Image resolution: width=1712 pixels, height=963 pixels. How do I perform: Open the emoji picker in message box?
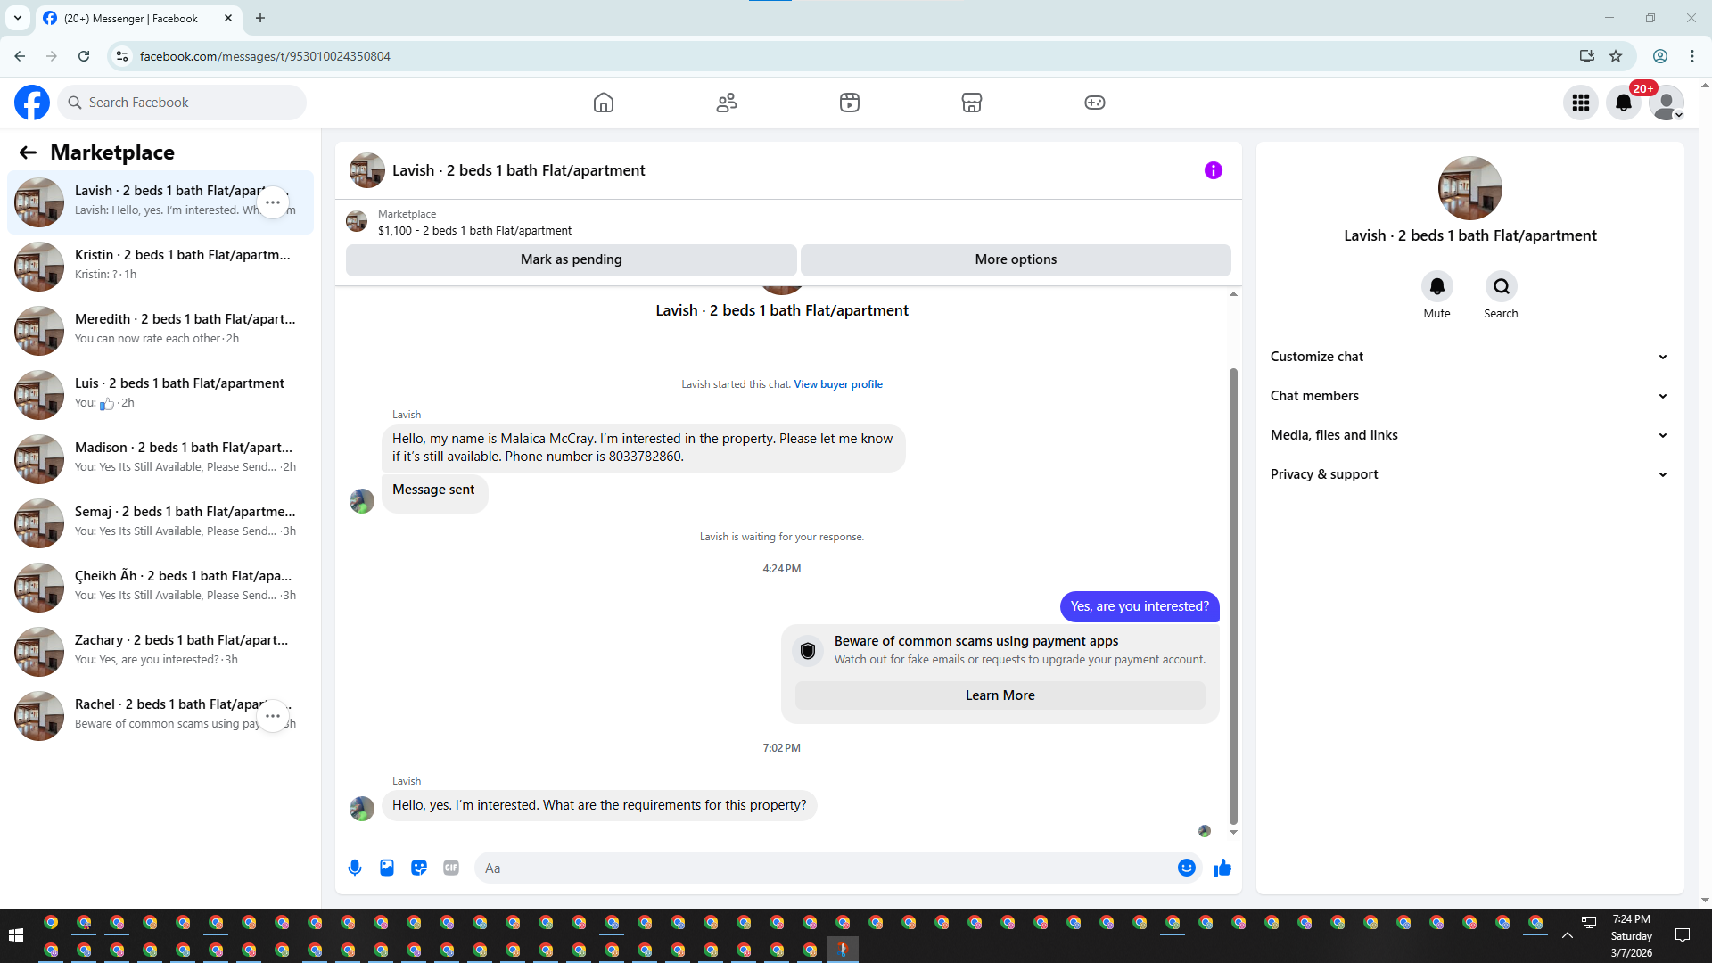coord(1187,868)
